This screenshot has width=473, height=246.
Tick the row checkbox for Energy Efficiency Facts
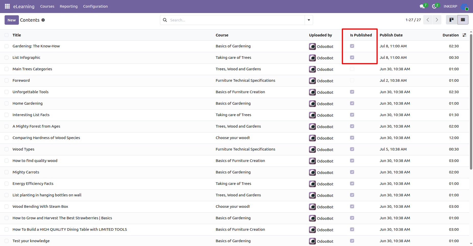pos(7,184)
